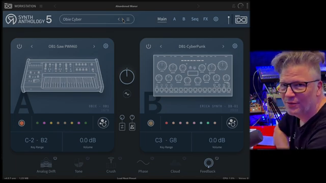Screen dimensions: 326x183
Task: Open the OB1-Saw PWM60 oscillator name
Action: tap(63, 46)
